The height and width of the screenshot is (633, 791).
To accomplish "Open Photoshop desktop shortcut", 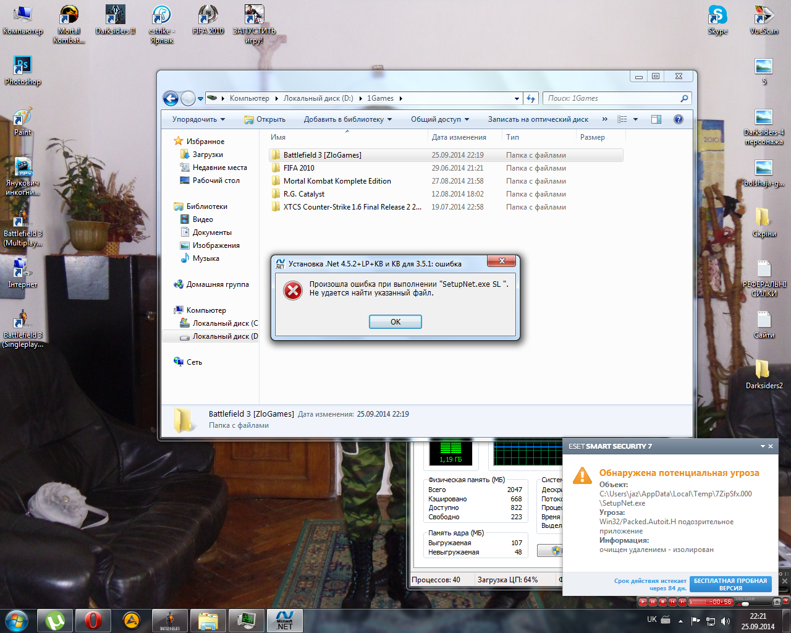I will pyautogui.click(x=23, y=70).
